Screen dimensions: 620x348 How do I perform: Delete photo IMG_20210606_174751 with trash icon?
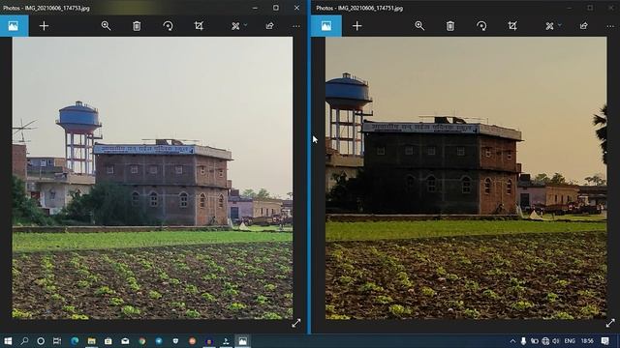point(449,26)
